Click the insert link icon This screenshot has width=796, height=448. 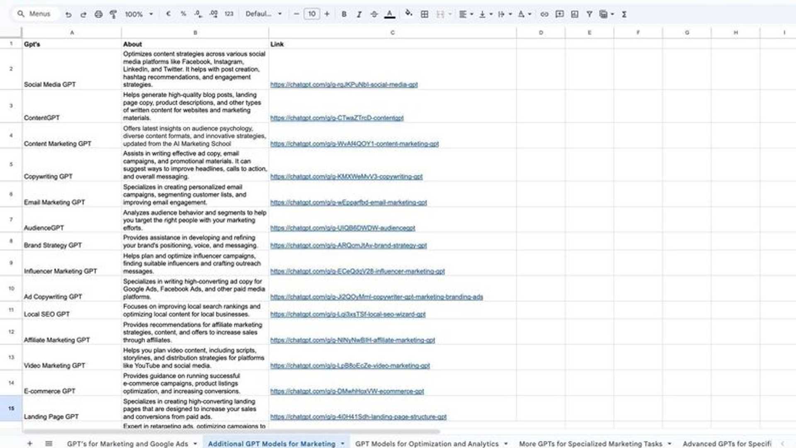(544, 14)
